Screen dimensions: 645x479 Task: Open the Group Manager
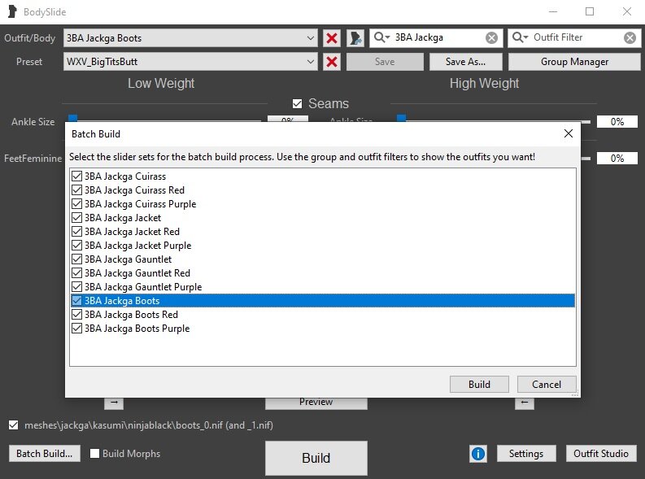tap(574, 62)
